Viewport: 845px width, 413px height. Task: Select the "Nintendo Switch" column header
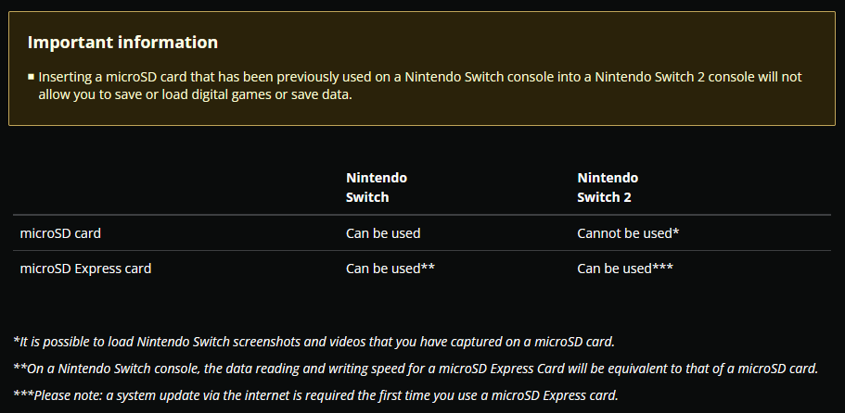click(377, 187)
